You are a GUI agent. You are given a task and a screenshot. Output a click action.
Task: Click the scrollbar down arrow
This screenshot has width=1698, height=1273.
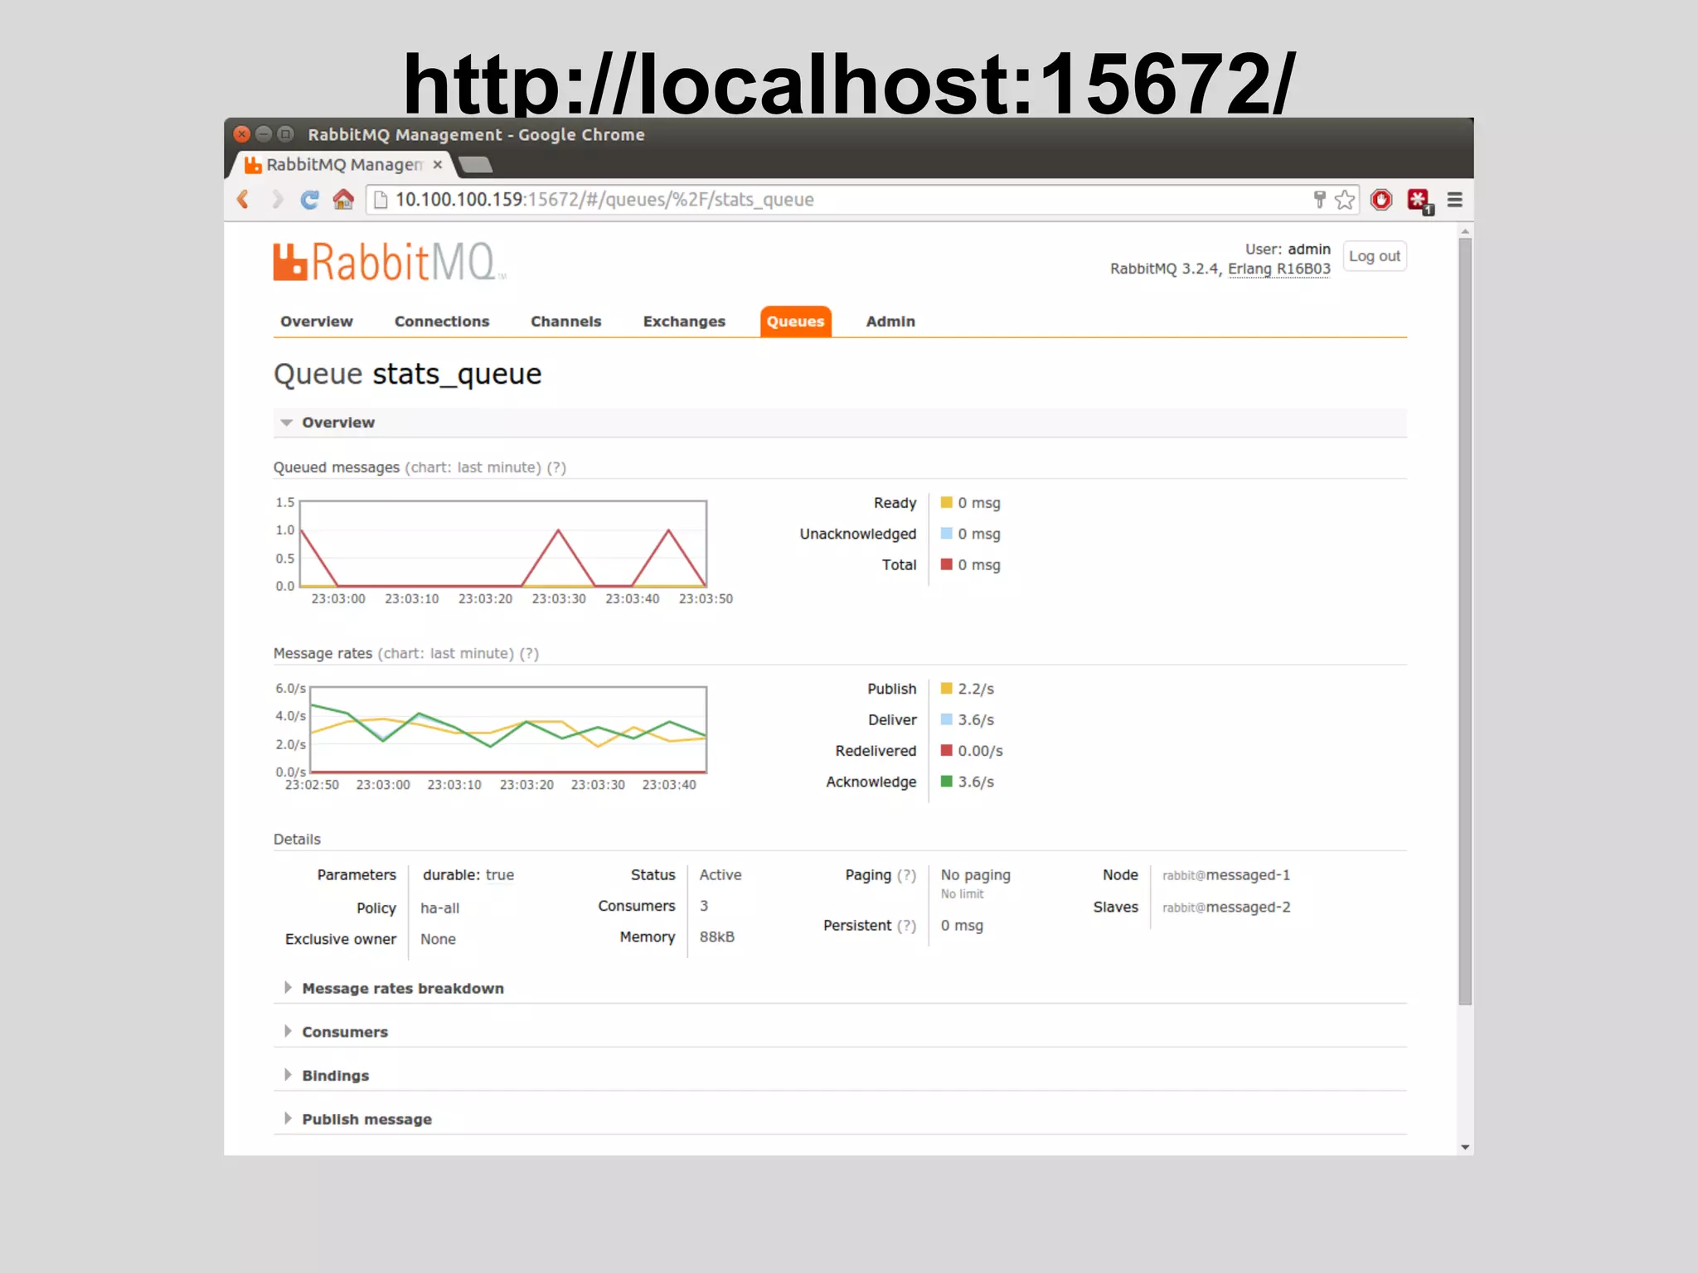(1465, 1148)
